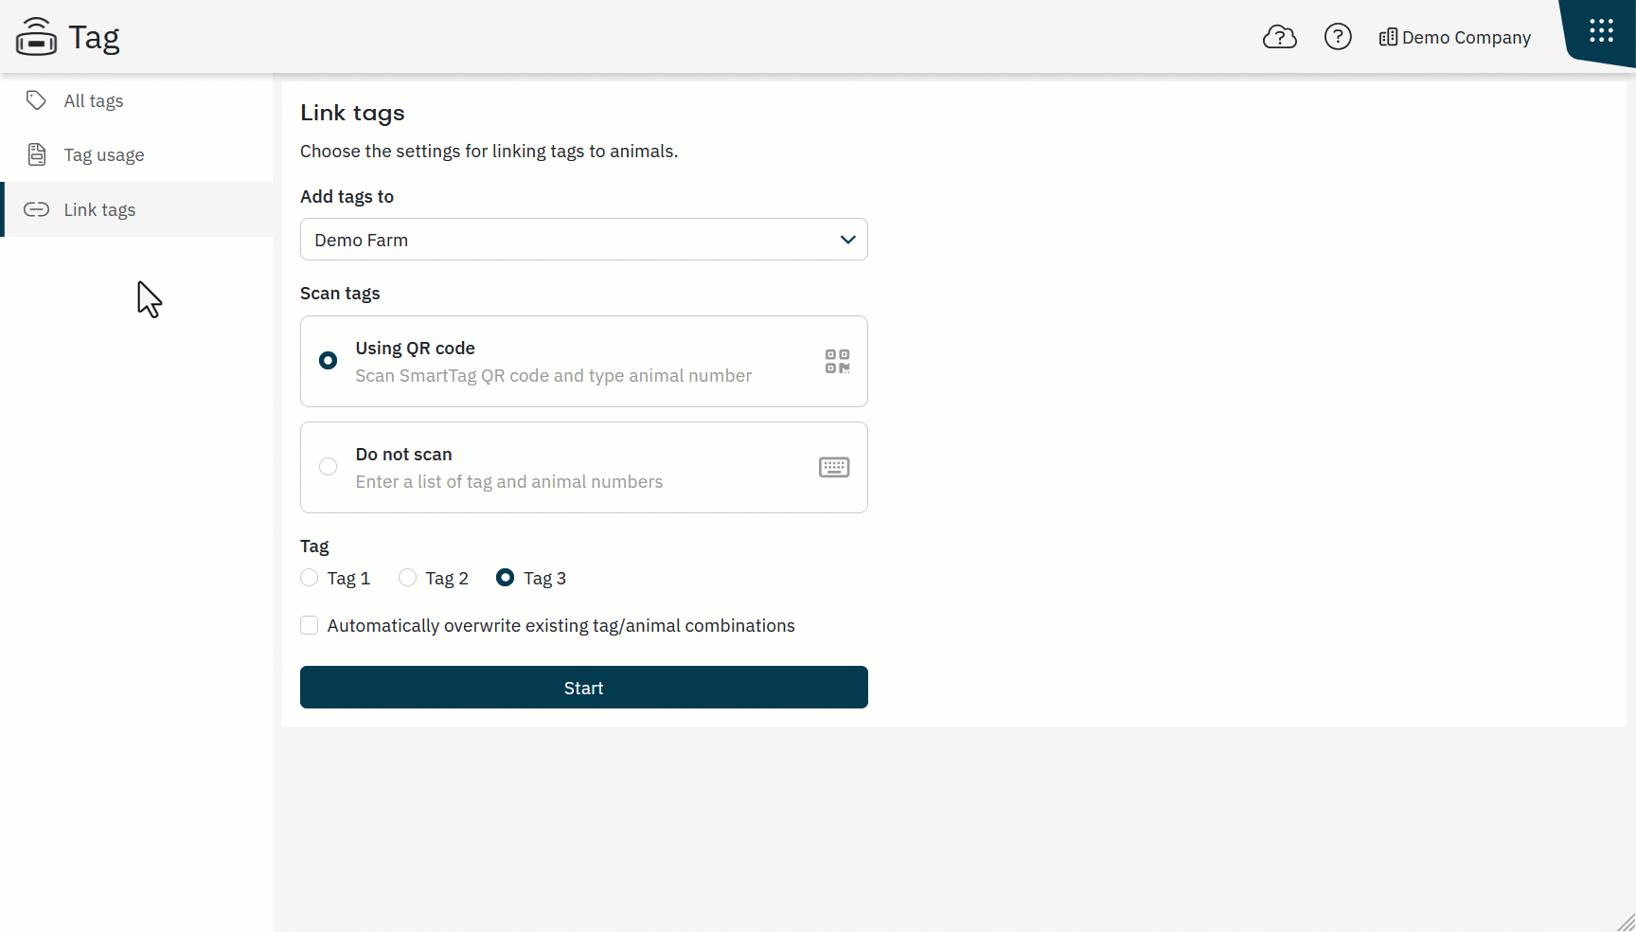Select the Using QR code radio button

pos(328,361)
